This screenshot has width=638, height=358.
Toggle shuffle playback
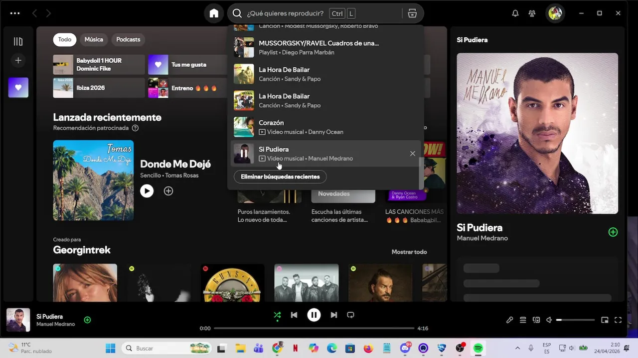(x=277, y=315)
